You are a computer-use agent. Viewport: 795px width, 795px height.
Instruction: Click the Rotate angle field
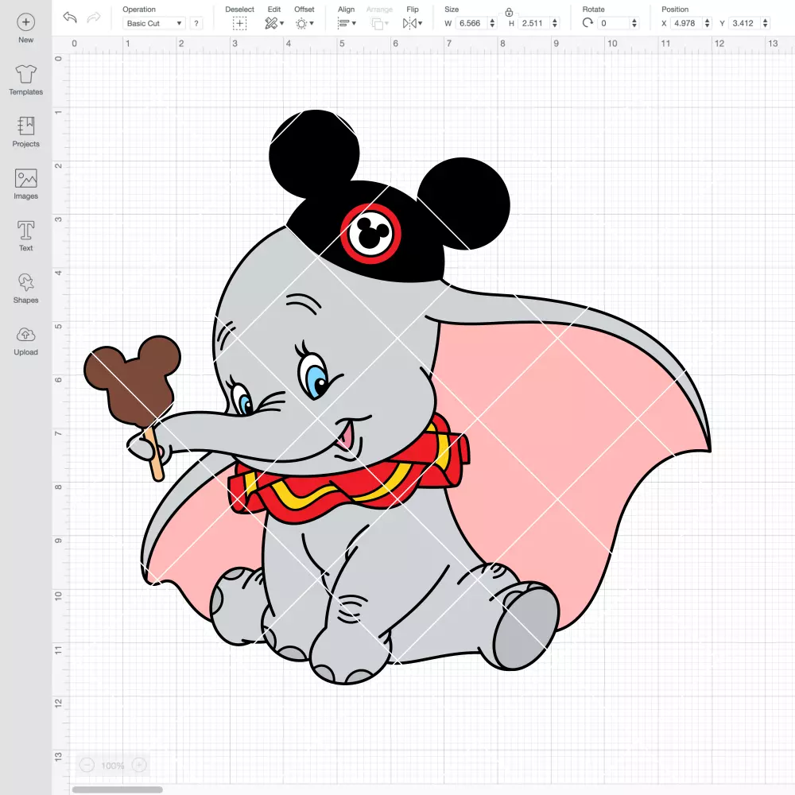point(614,23)
